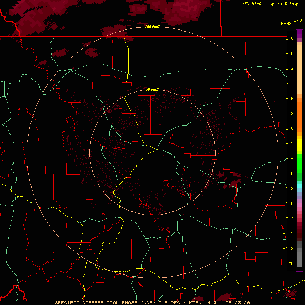Click the -0.5 scale value
This screenshot has width=305, height=305.
tap(289, 234)
